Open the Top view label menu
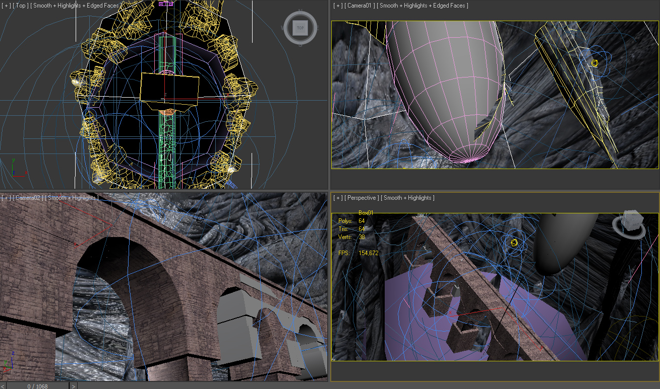 (21, 6)
